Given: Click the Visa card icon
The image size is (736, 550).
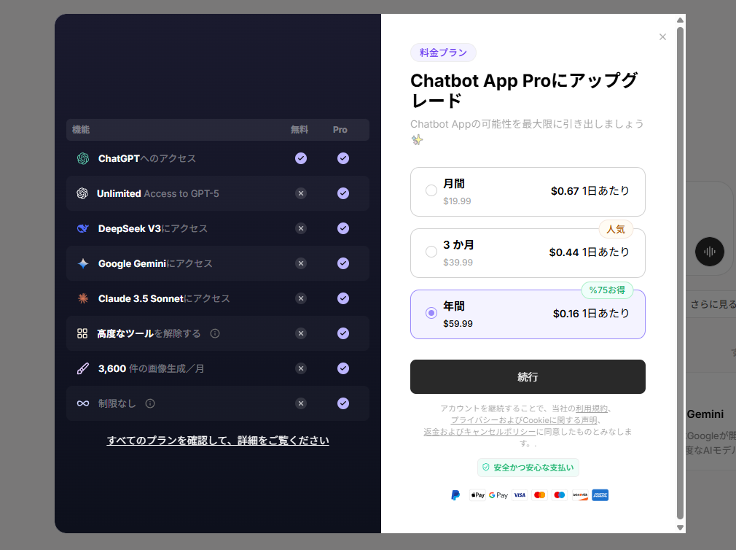Looking at the screenshot, I should (x=520, y=495).
